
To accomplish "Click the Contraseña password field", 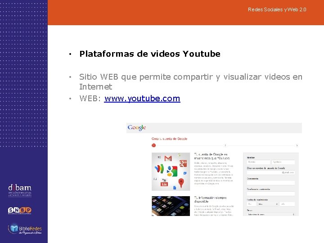I will tap(271, 183).
